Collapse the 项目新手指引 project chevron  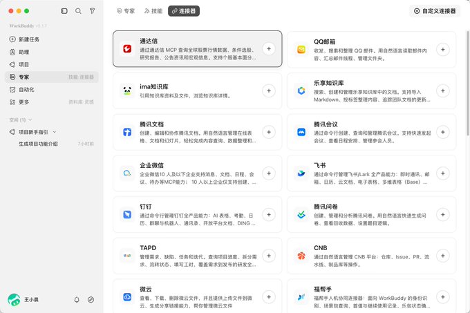click(x=54, y=132)
